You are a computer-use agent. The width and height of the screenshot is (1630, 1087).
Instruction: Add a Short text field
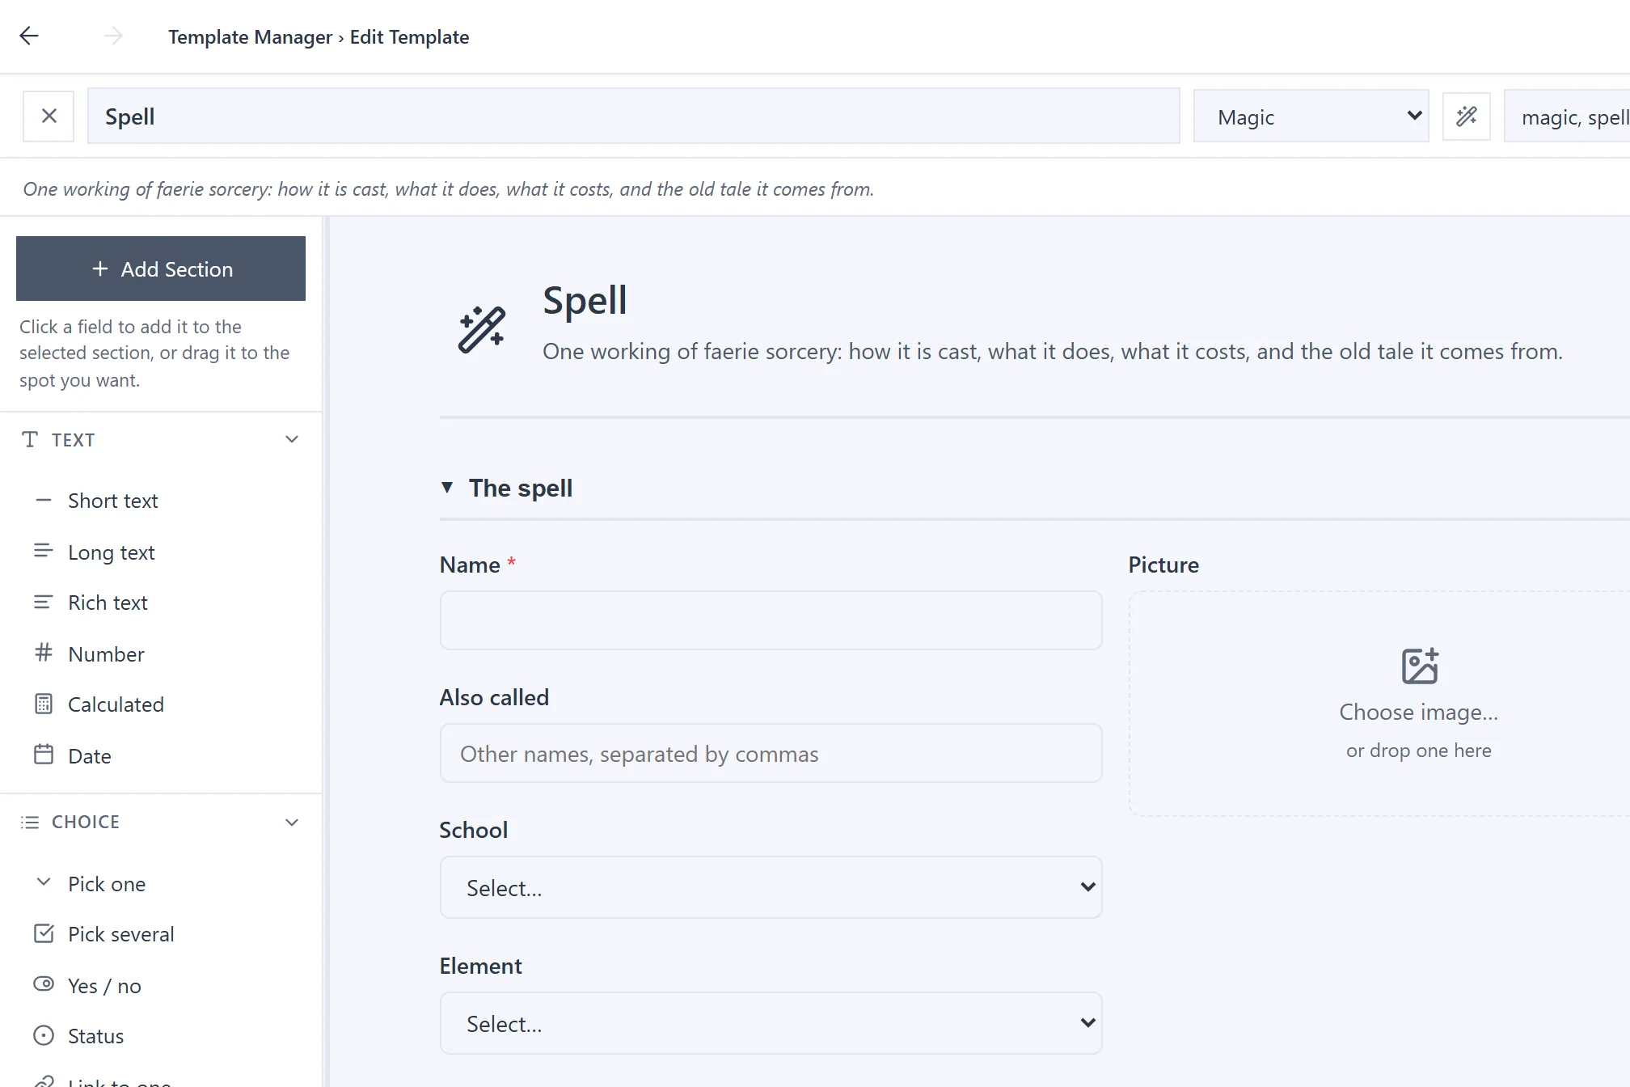tap(161, 501)
